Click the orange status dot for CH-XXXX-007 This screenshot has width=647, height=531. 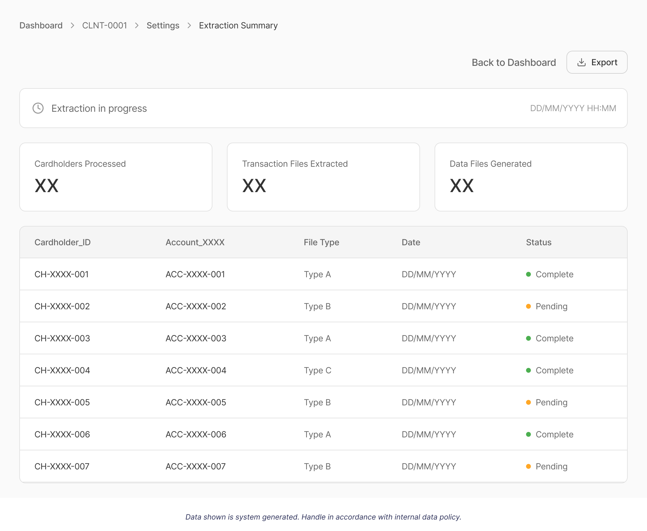(x=528, y=466)
